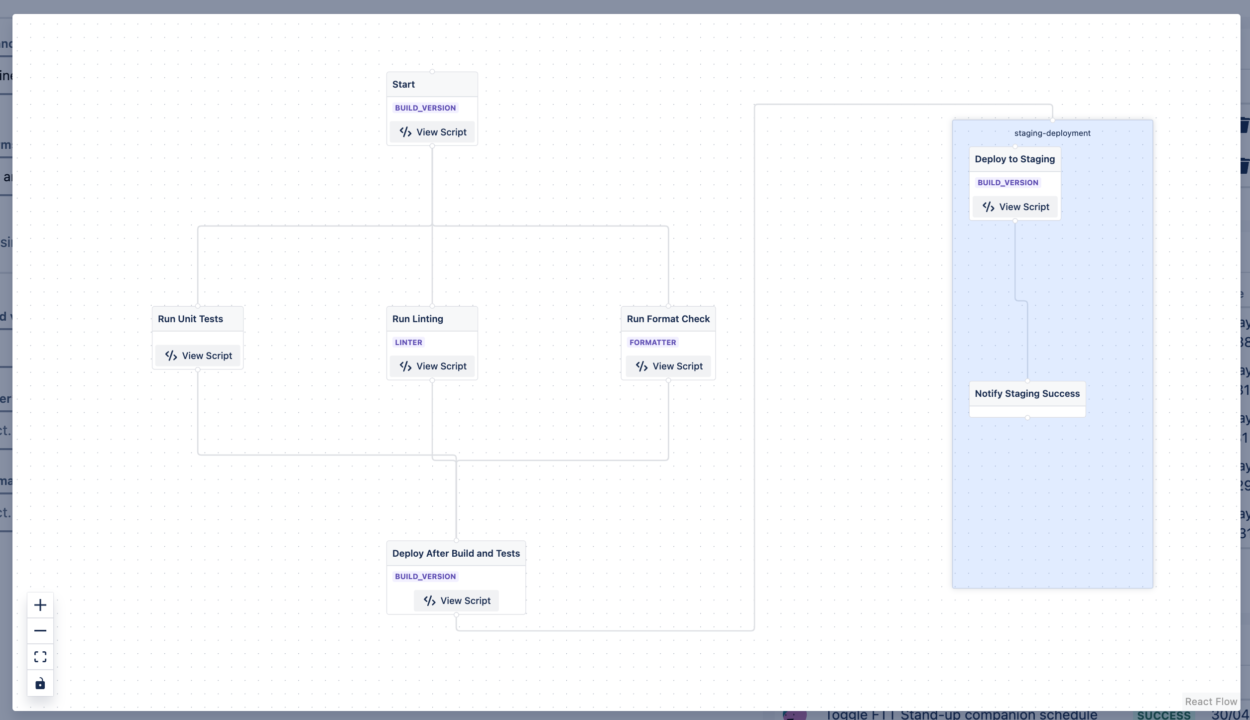
Task: Click BUILD_VERSION tag in Deploy to Staging
Action: coord(1007,182)
